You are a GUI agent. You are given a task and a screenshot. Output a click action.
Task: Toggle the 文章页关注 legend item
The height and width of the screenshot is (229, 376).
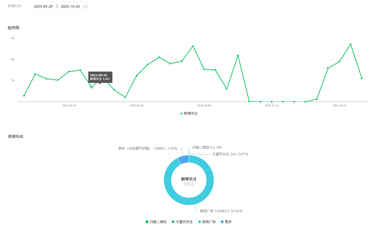click(182, 222)
